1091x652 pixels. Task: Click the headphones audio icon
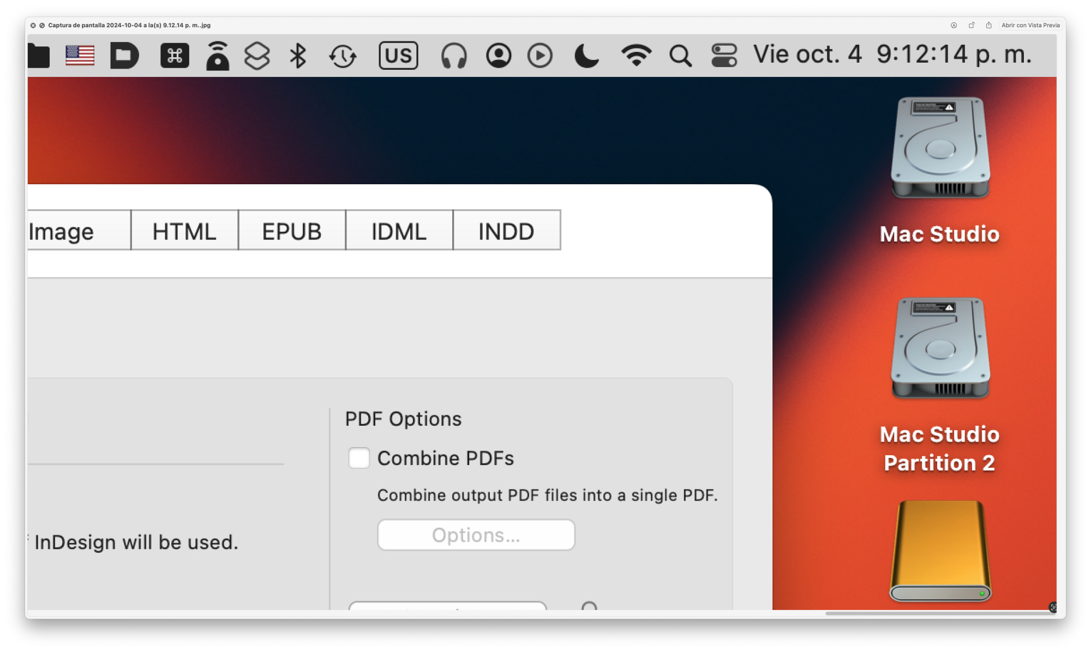[454, 56]
